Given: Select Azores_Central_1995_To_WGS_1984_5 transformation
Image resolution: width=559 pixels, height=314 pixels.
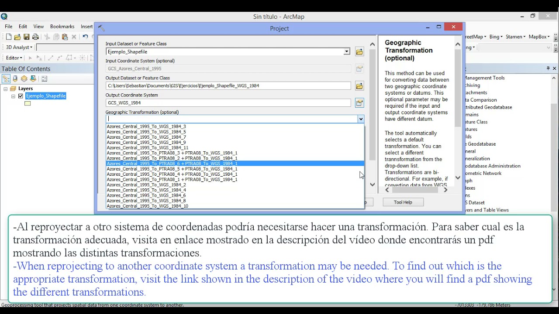Looking at the screenshot, I should click(235, 132).
